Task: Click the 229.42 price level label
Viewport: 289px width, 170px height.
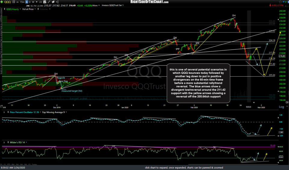Action: click(272, 31)
